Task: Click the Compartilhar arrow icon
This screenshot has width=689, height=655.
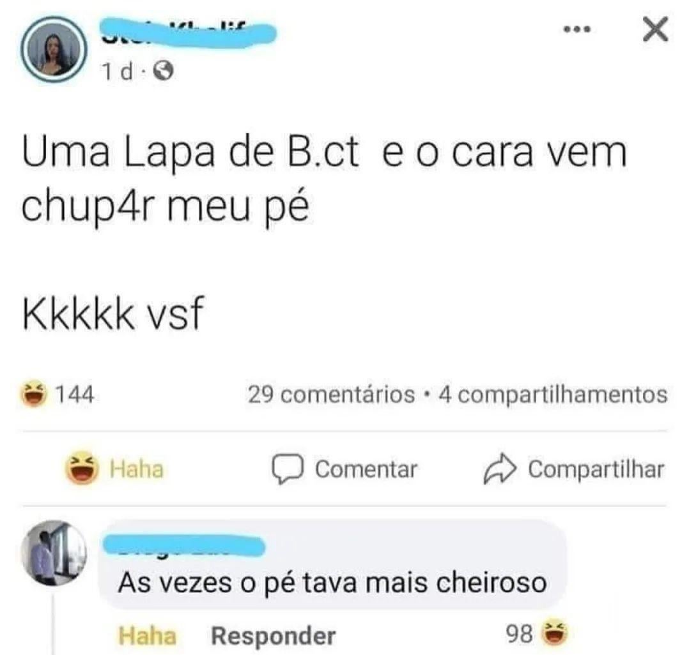Action: click(x=500, y=469)
